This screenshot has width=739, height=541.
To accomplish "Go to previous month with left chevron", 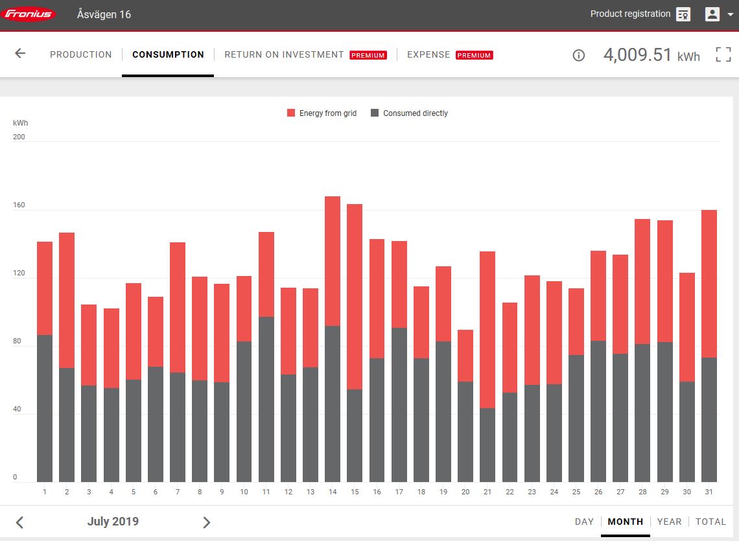I will [x=19, y=522].
